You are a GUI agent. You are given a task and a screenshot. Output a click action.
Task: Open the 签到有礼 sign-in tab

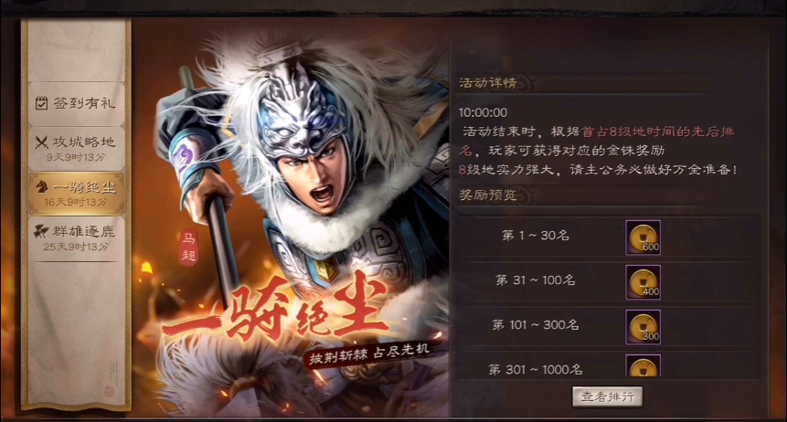click(x=76, y=103)
